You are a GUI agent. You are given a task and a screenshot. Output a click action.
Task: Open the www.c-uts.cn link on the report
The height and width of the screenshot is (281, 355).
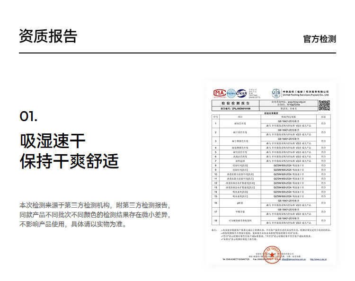319,259
